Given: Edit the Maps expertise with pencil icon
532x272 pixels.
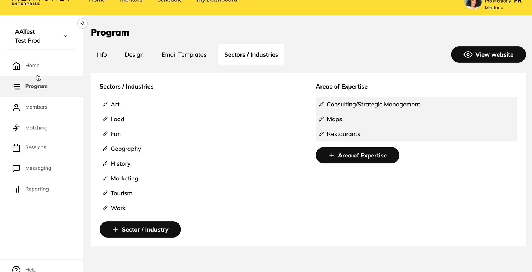Looking at the screenshot, I should pyautogui.click(x=321, y=119).
